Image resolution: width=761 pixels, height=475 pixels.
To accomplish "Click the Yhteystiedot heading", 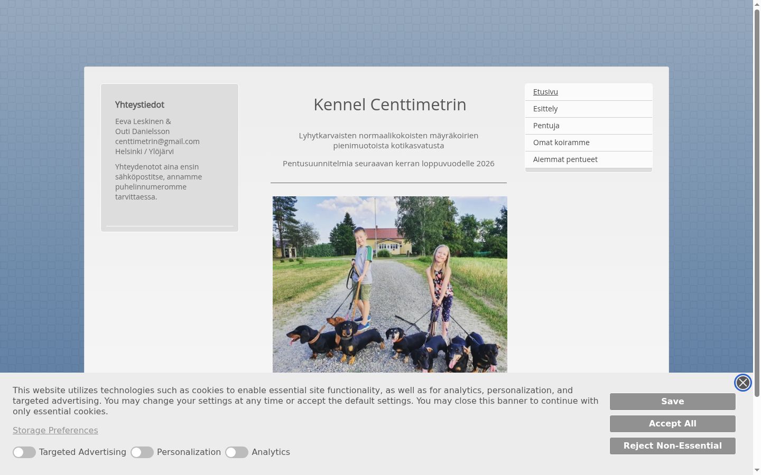I will point(140,105).
